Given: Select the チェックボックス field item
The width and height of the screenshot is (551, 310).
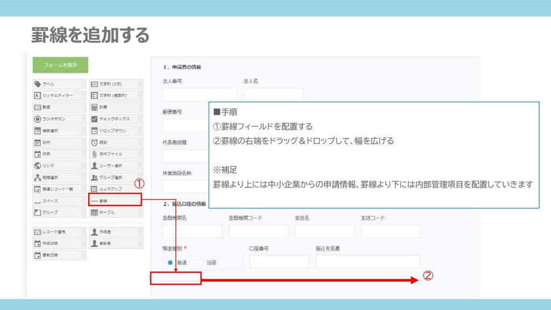Looking at the screenshot, I should click(x=116, y=119).
